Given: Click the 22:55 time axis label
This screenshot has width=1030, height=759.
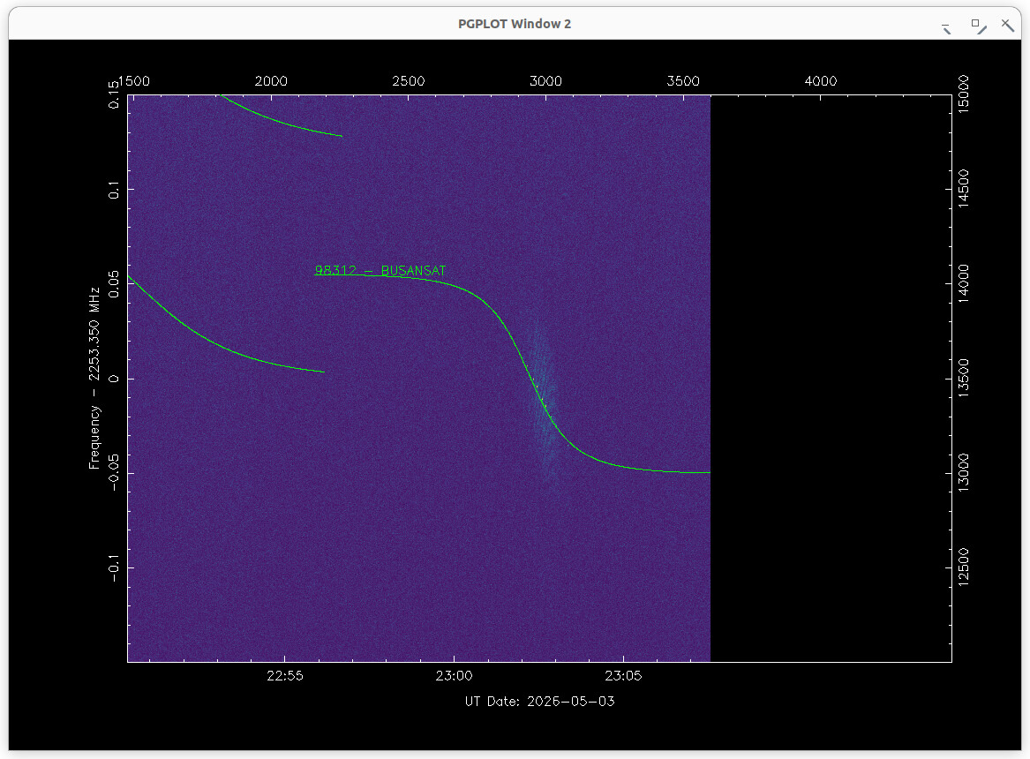Looking at the screenshot, I should click(x=285, y=676).
